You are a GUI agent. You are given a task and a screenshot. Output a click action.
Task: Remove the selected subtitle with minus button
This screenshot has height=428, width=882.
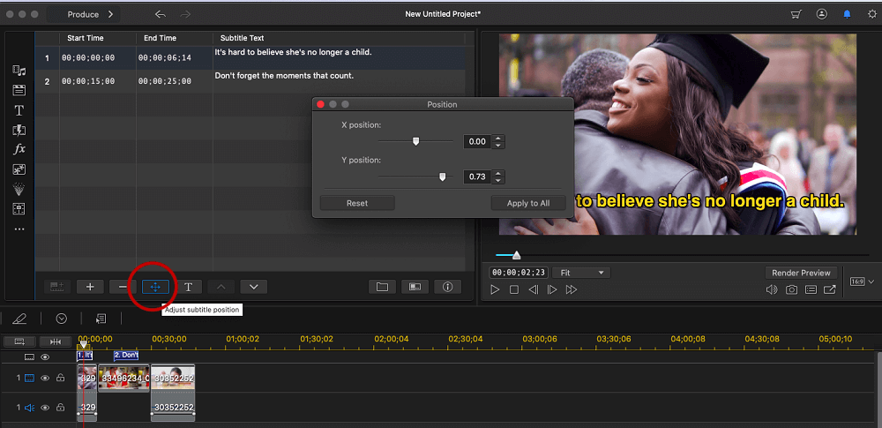tap(123, 287)
